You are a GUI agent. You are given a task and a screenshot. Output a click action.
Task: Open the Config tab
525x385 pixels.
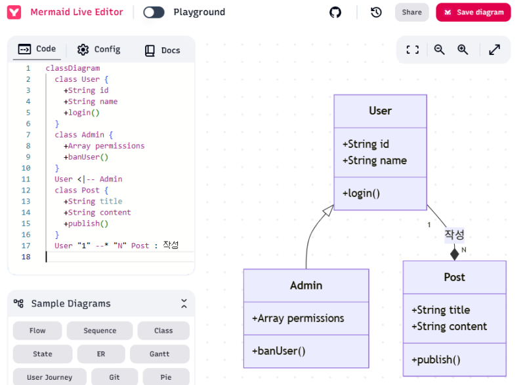[x=99, y=50]
